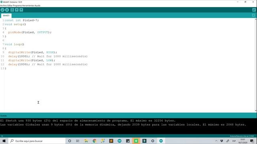This screenshot has width=257, height=144.
Task: Open File Explorer from the taskbar
Action: (86, 141)
